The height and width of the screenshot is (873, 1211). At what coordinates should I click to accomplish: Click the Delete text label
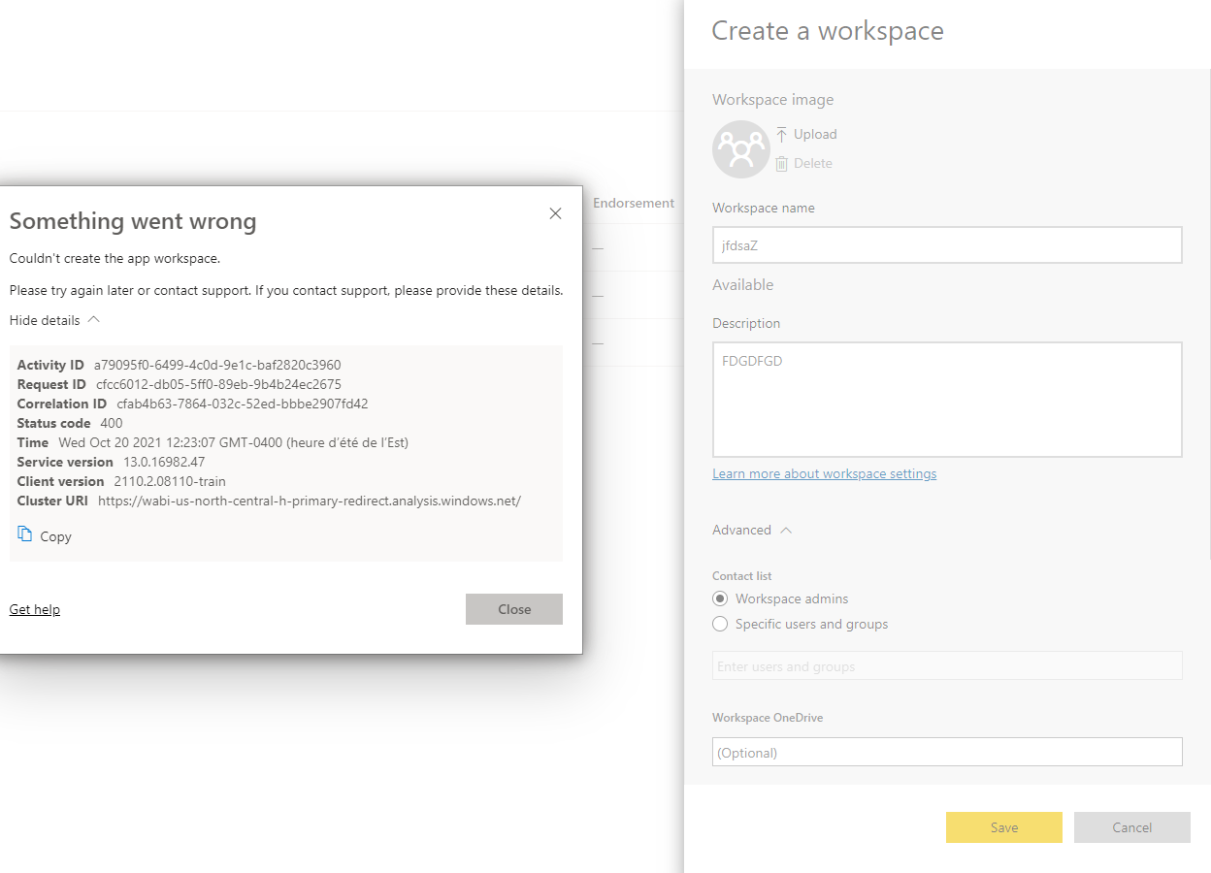(813, 163)
